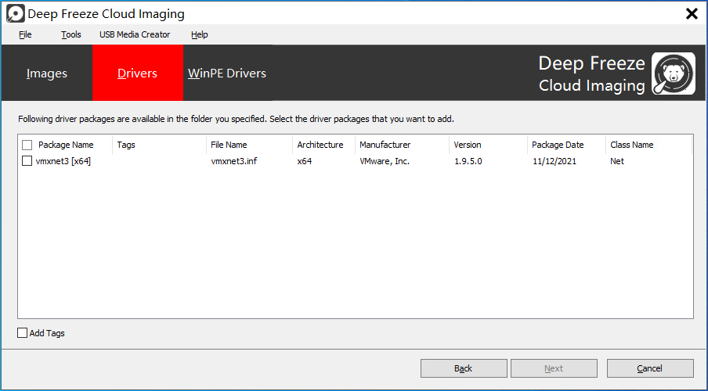Switch to the Images tab

(47, 73)
